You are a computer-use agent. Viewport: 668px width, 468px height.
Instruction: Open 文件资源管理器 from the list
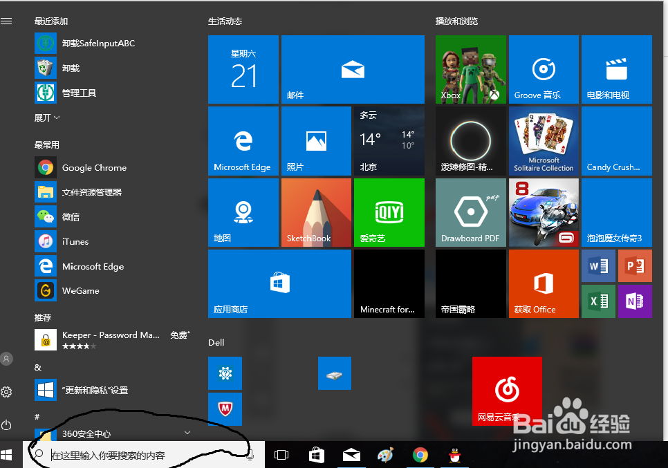pos(113,192)
